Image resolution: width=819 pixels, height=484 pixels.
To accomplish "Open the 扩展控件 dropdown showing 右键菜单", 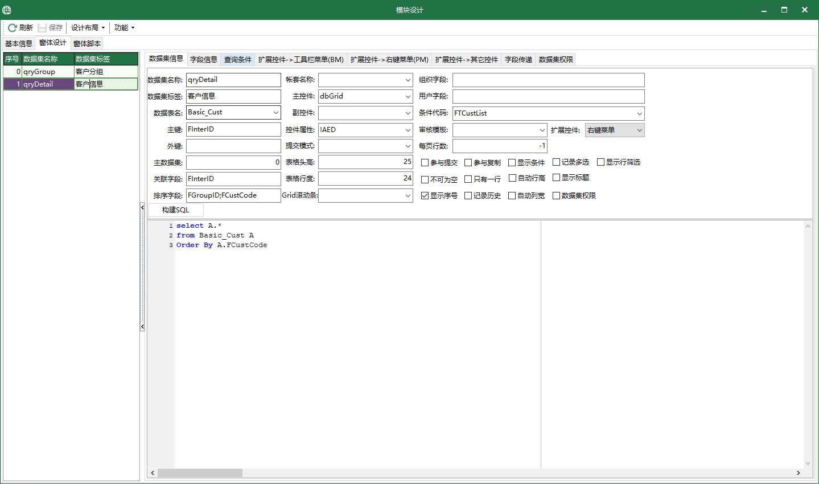I will tap(640, 130).
